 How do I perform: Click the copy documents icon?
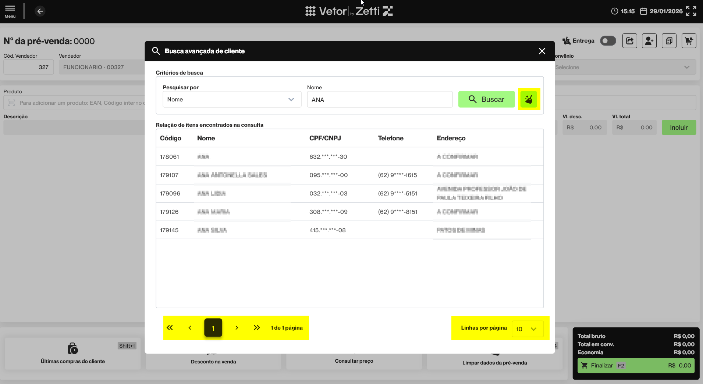point(669,41)
